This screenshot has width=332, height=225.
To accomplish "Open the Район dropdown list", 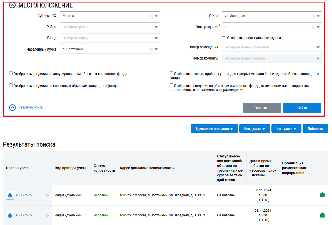I will pos(156,27).
